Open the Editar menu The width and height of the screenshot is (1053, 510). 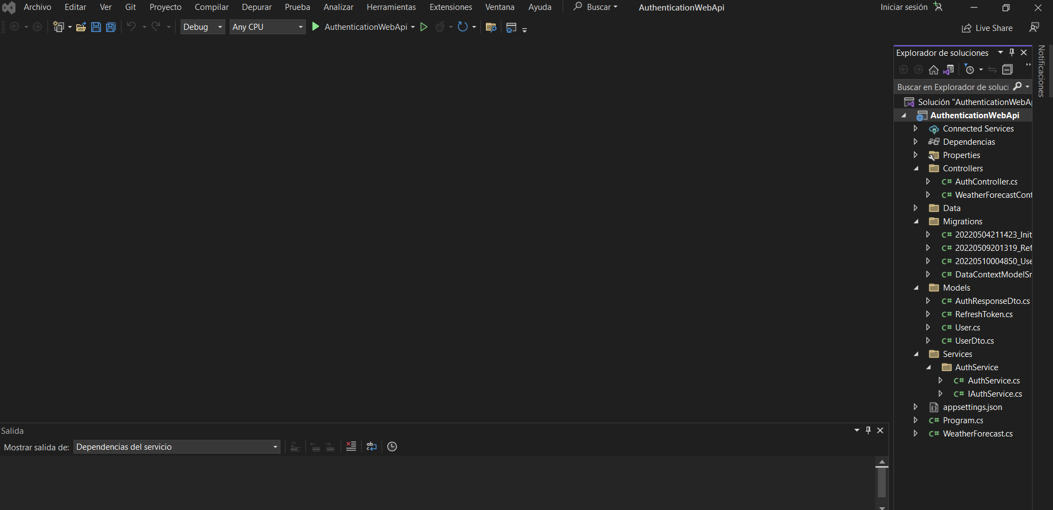pyautogui.click(x=75, y=7)
